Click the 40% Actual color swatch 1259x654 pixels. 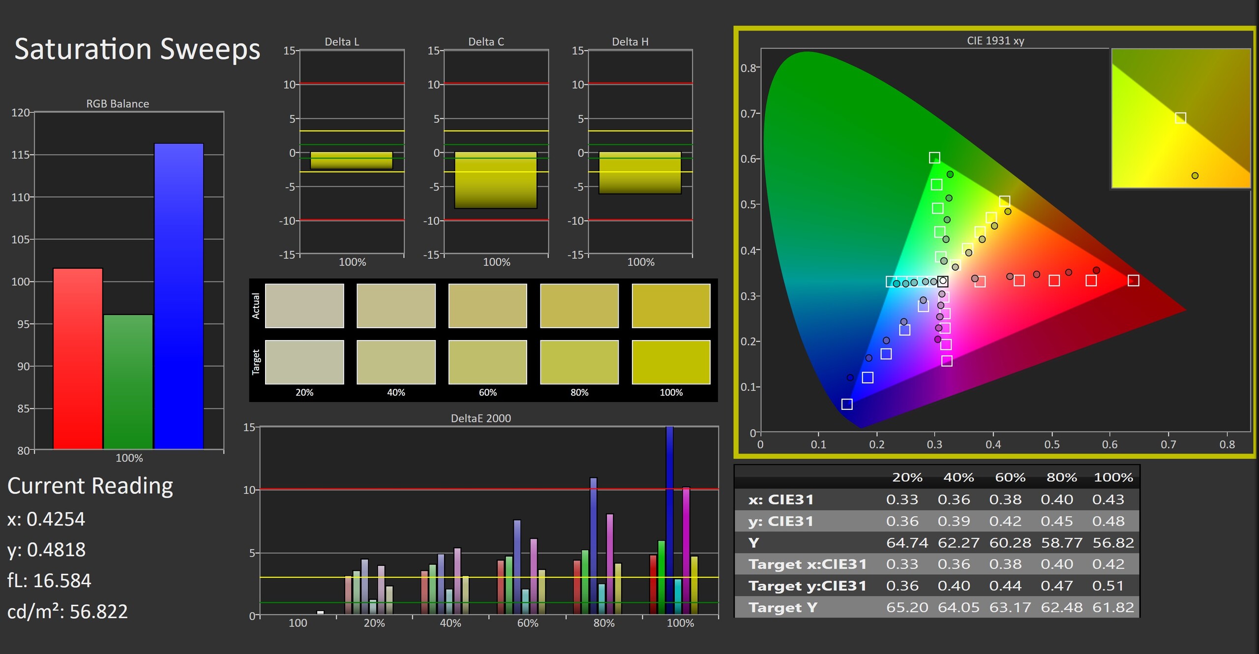(x=396, y=306)
